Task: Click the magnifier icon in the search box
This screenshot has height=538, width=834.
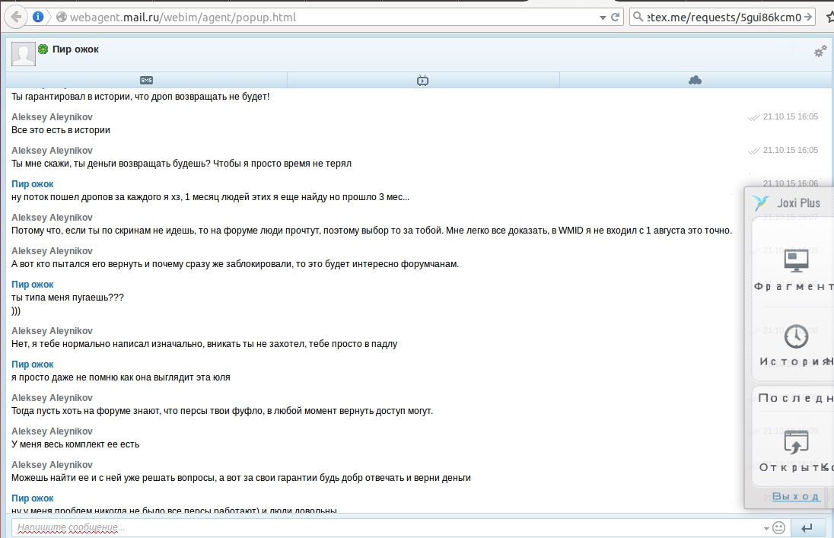Action: pyautogui.click(x=638, y=17)
